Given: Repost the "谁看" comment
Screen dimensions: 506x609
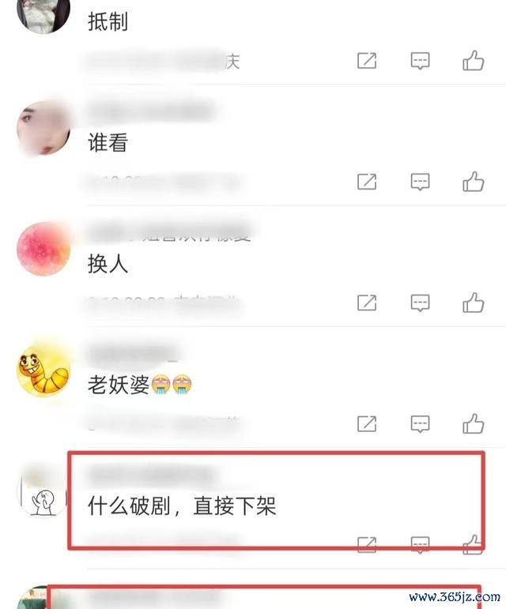Looking at the screenshot, I should click(x=367, y=182).
